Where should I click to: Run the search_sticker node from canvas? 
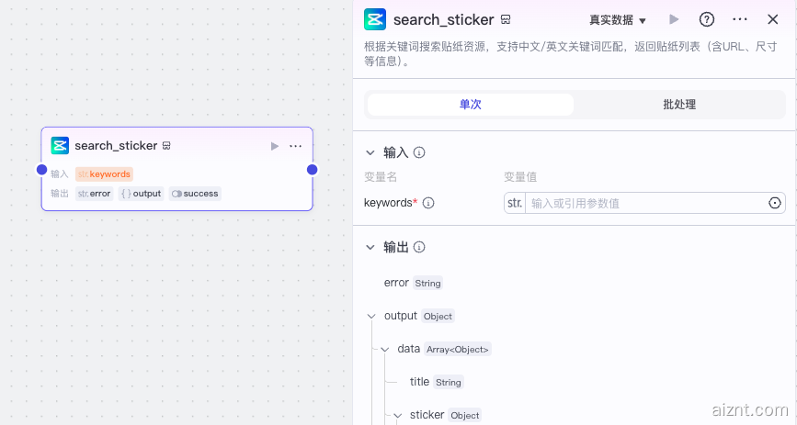(275, 146)
